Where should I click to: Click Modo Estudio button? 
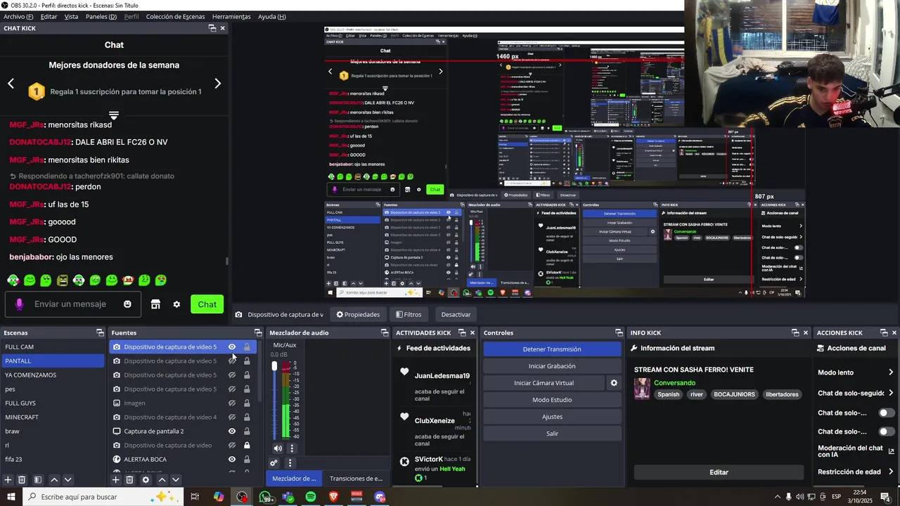pos(552,400)
